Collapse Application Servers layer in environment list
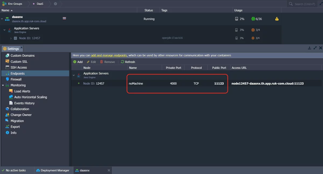Image resolution: width=323 pixels, height=174 pixels. pos(4,30)
